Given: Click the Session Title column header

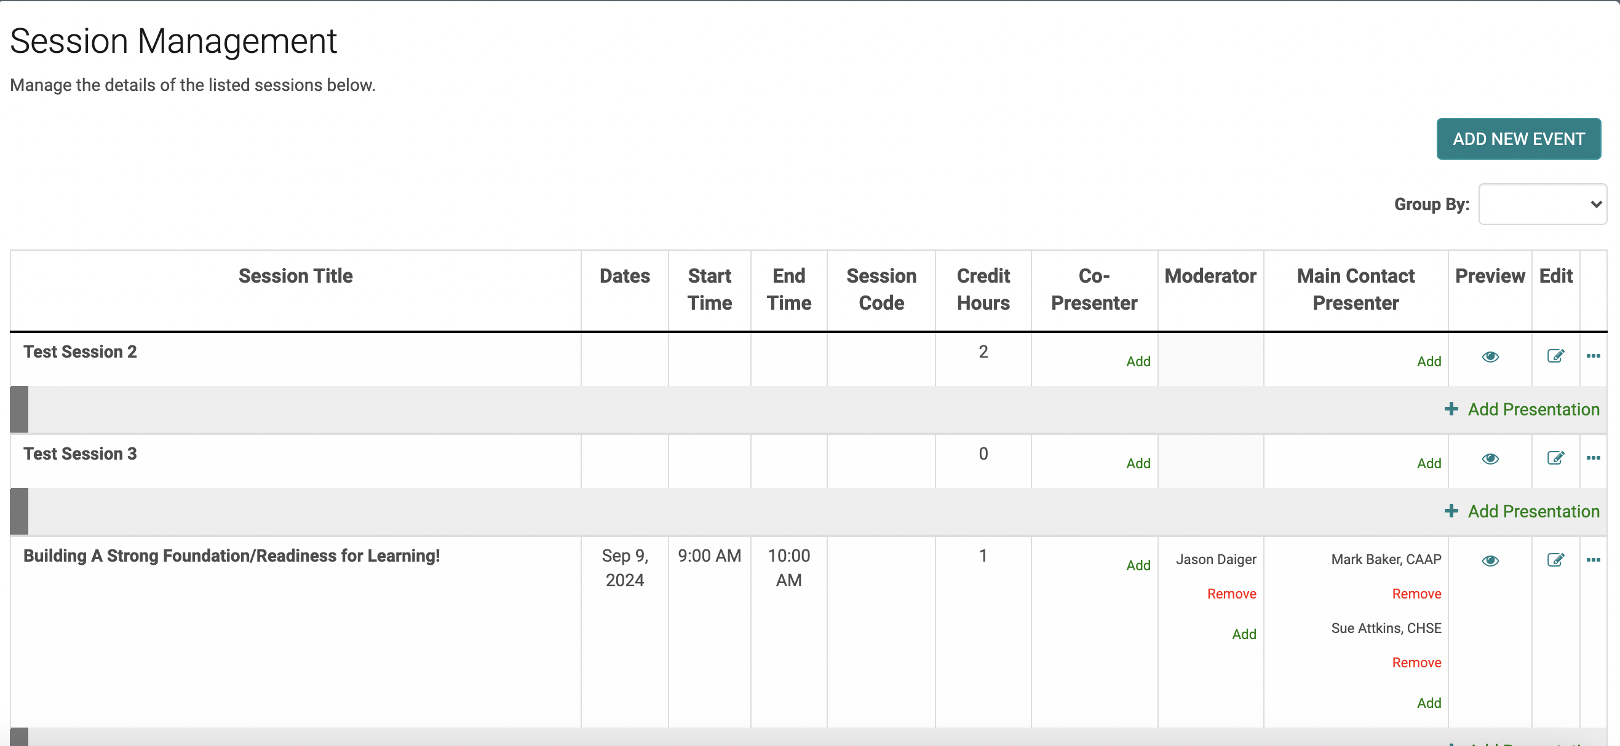Looking at the screenshot, I should tap(296, 276).
